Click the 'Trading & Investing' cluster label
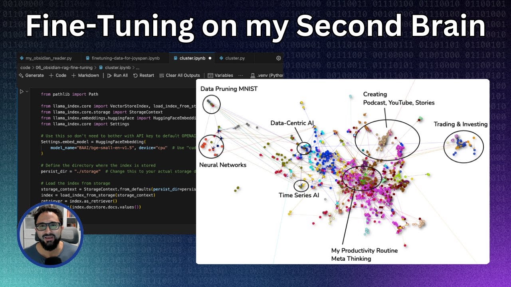 click(461, 124)
